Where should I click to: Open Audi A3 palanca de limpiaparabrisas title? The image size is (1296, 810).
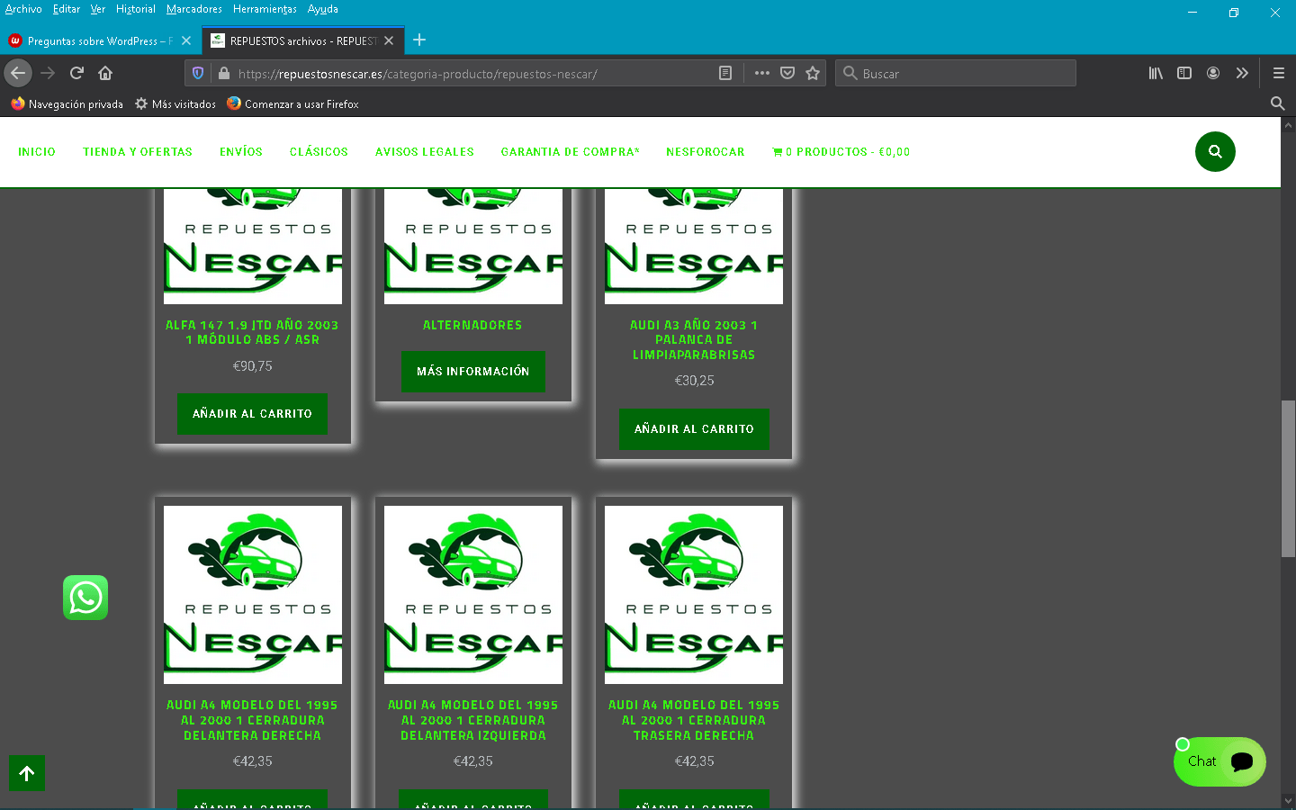(694, 340)
